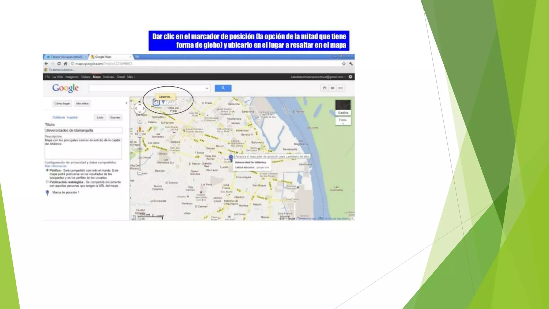Click the Importar link
This screenshot has height=309, width=549.
click(72, 117)
